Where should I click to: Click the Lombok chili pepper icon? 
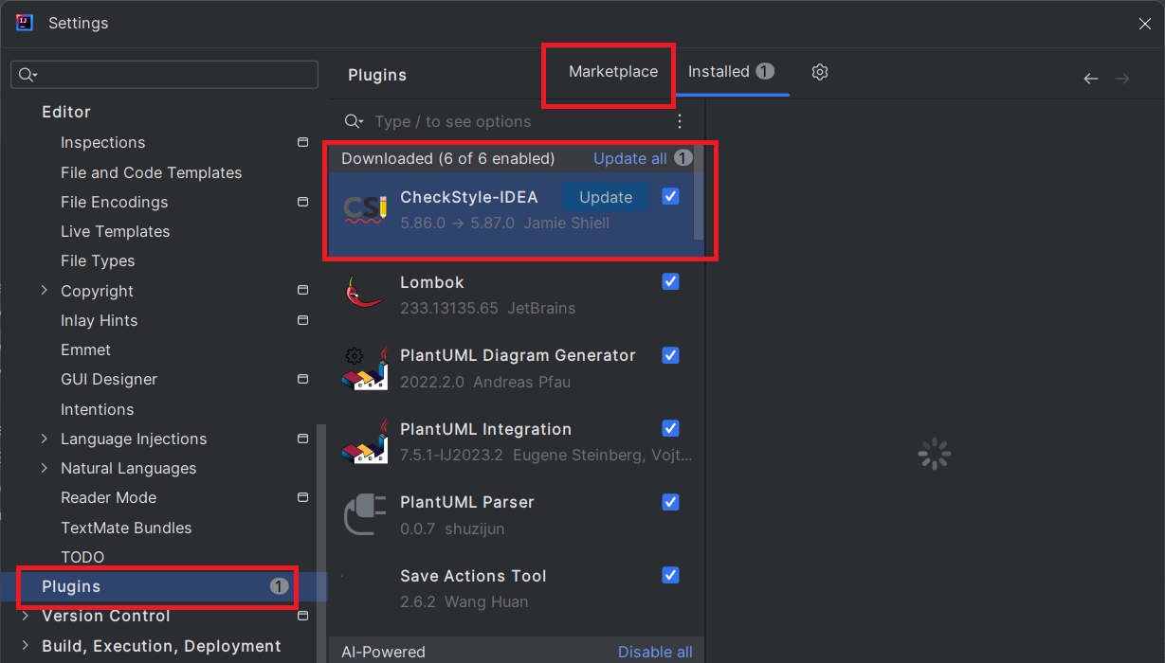[365, 294]
